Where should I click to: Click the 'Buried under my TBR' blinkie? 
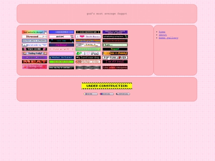point(35,45)
